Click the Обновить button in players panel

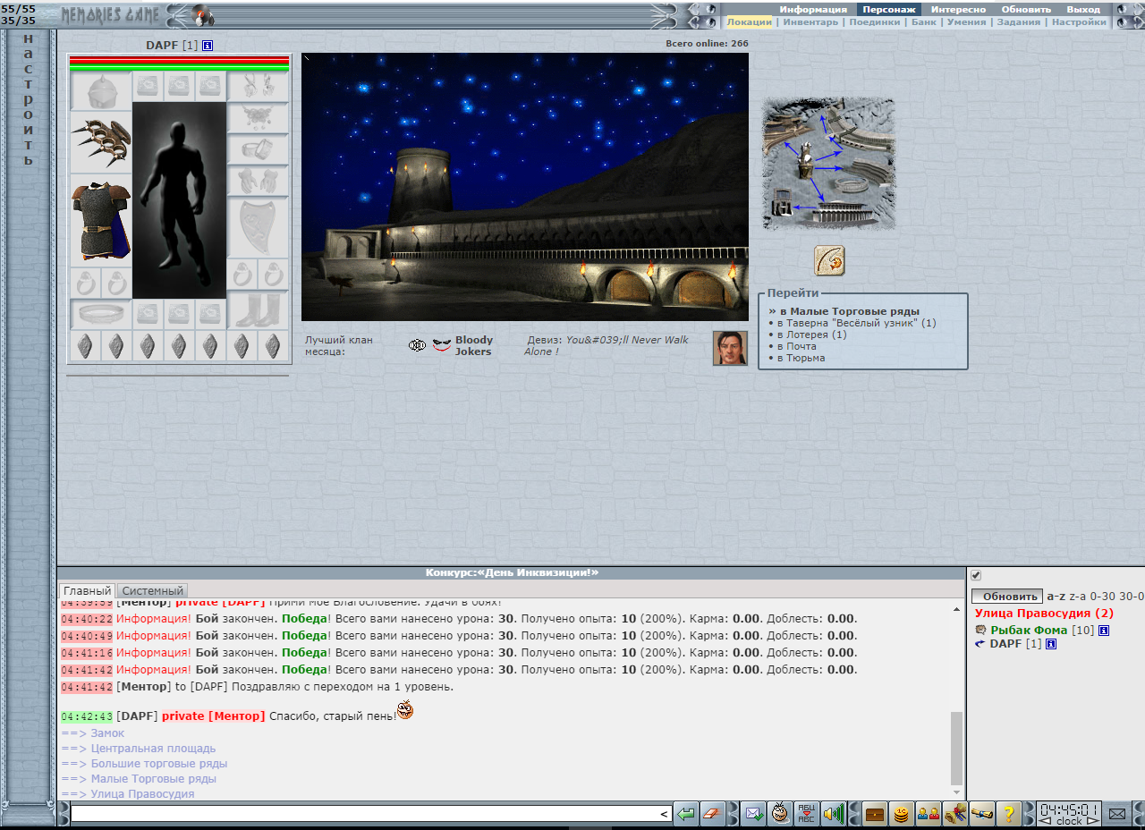(x=1007, y=597)
